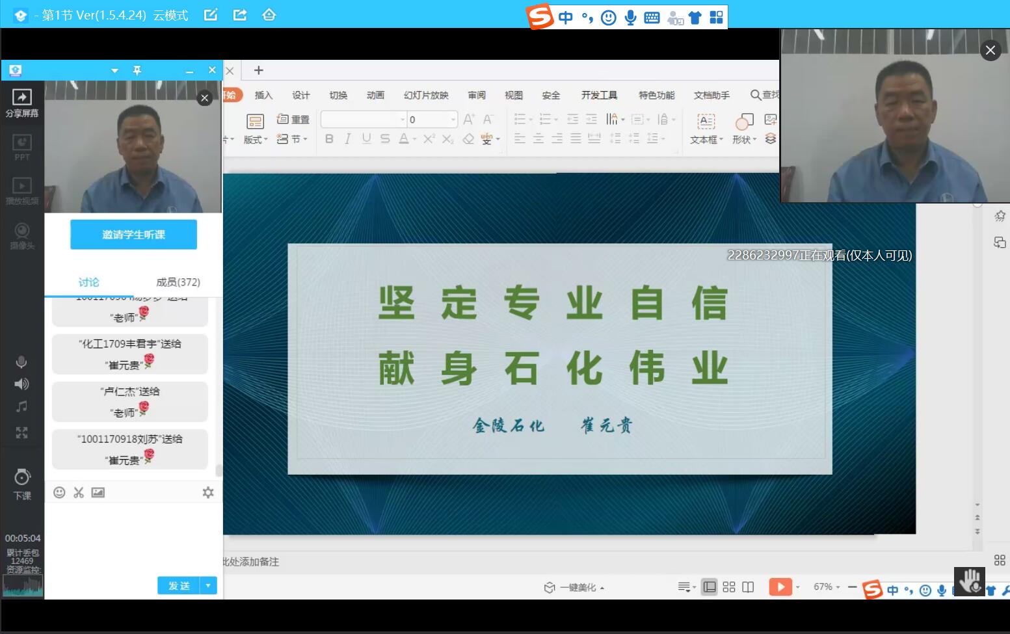Open the emoji picker in chat
Image resolution: width=1010 pixels, height=634 pixels.
pos(59,492)
